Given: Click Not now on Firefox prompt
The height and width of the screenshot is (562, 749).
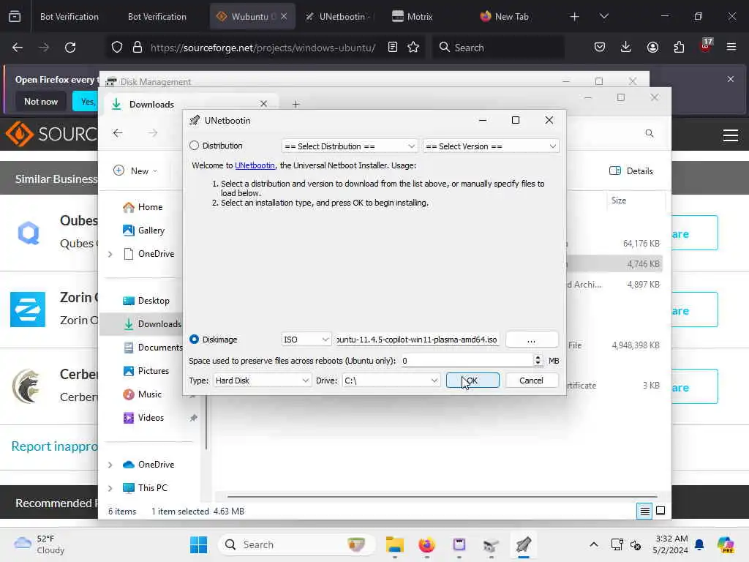Looking at the screenshot, I should point(41,101).
